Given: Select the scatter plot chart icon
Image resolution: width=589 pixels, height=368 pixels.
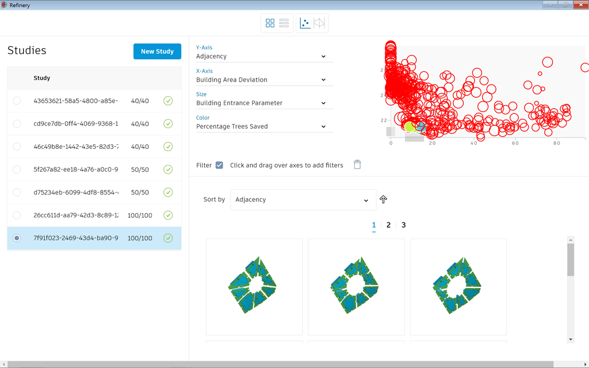Looking at the screenshot, I should pos(305,23).
